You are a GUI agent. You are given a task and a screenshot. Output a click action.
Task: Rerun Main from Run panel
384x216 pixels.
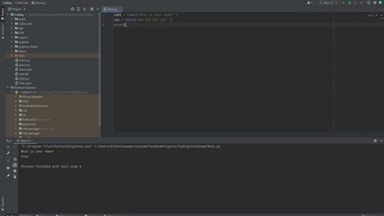click(x=8, y=147)
